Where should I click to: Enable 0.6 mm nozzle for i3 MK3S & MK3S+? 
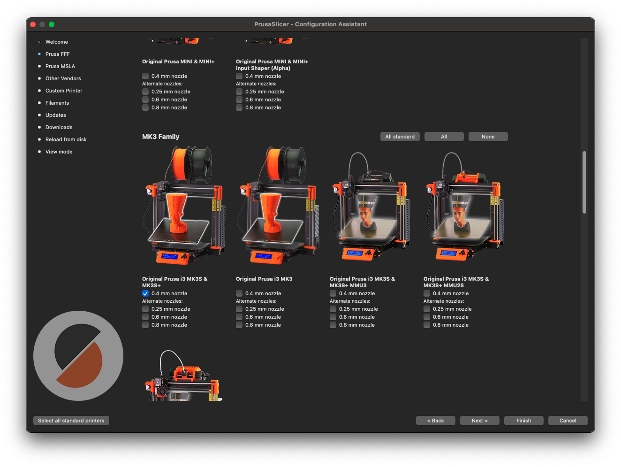coord(145,317)
